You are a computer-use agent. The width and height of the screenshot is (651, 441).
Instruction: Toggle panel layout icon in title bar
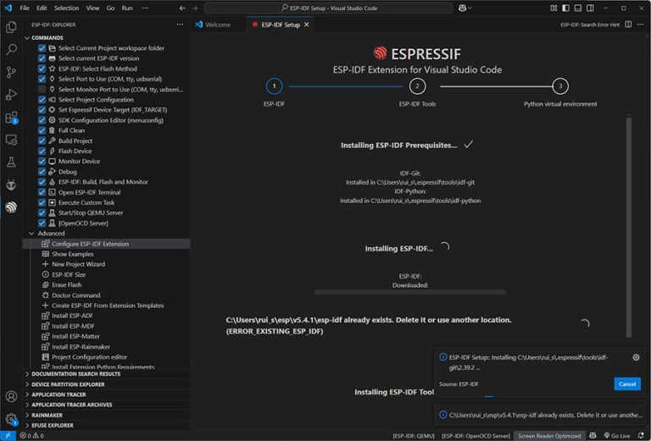[577, 8]
